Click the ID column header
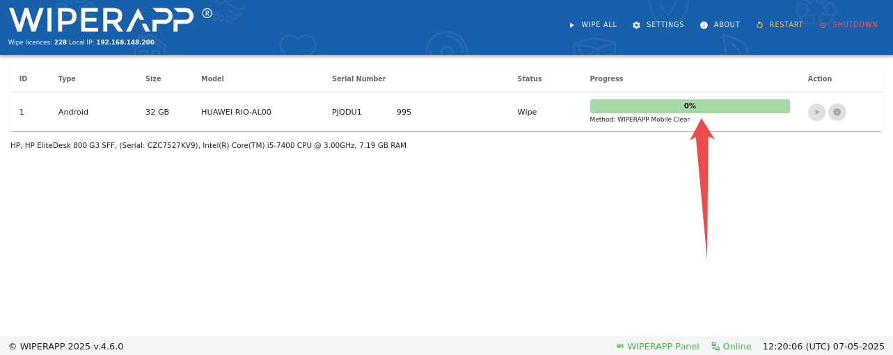 23,79
